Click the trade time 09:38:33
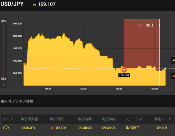Viewport: 175px width, 136px height. 85,128
